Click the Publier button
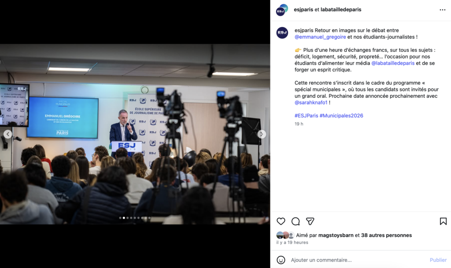Image resolution: width=451 pixels, height=268 pixels. click(438, 260)
